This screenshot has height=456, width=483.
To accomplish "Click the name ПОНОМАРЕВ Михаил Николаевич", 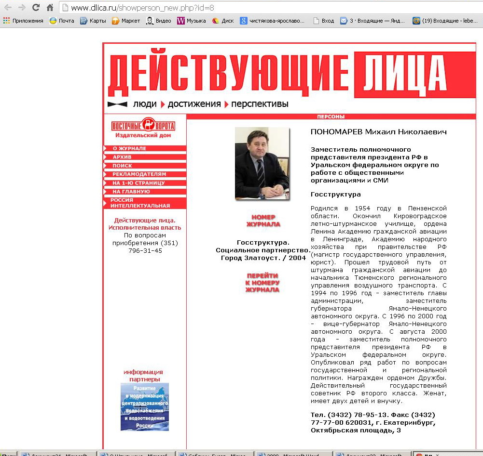I will click(379, 132).
